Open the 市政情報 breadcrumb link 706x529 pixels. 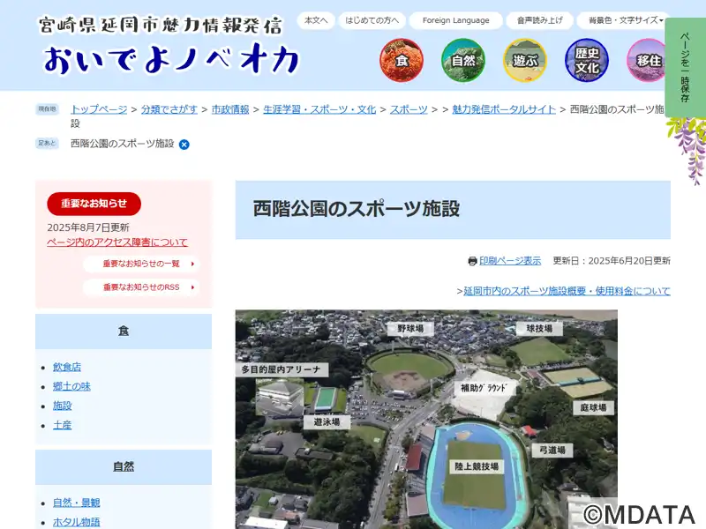coord(230,109)
